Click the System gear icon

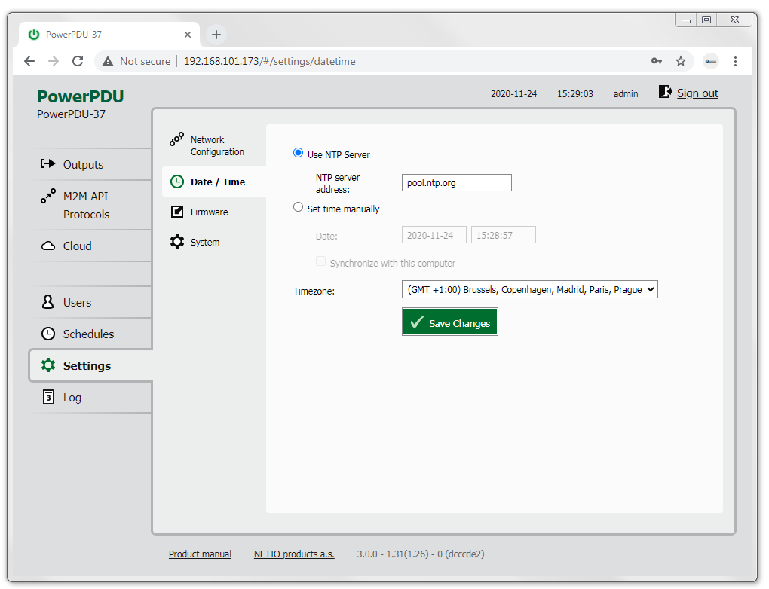[177, 242]
